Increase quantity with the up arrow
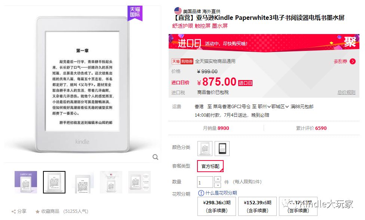Viewport: 365px width, 220px height. coord(217,179)
